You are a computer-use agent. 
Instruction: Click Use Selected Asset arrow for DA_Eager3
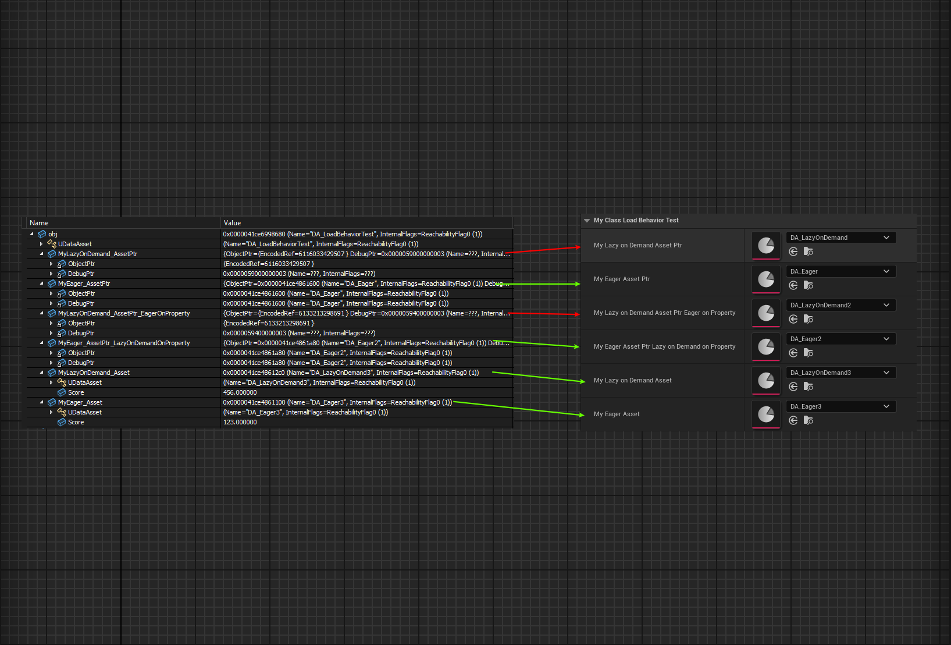point(793,420)
